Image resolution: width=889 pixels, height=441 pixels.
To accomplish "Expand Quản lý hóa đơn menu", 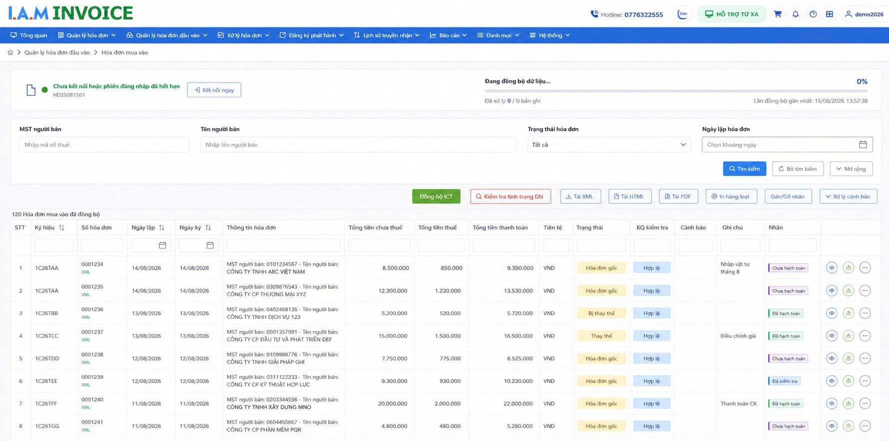I will 87,35.
